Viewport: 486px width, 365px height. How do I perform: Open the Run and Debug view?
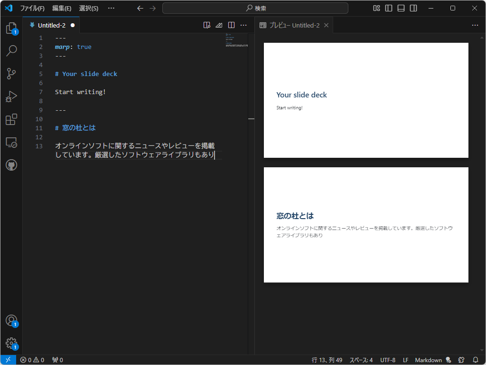point(11,96)
